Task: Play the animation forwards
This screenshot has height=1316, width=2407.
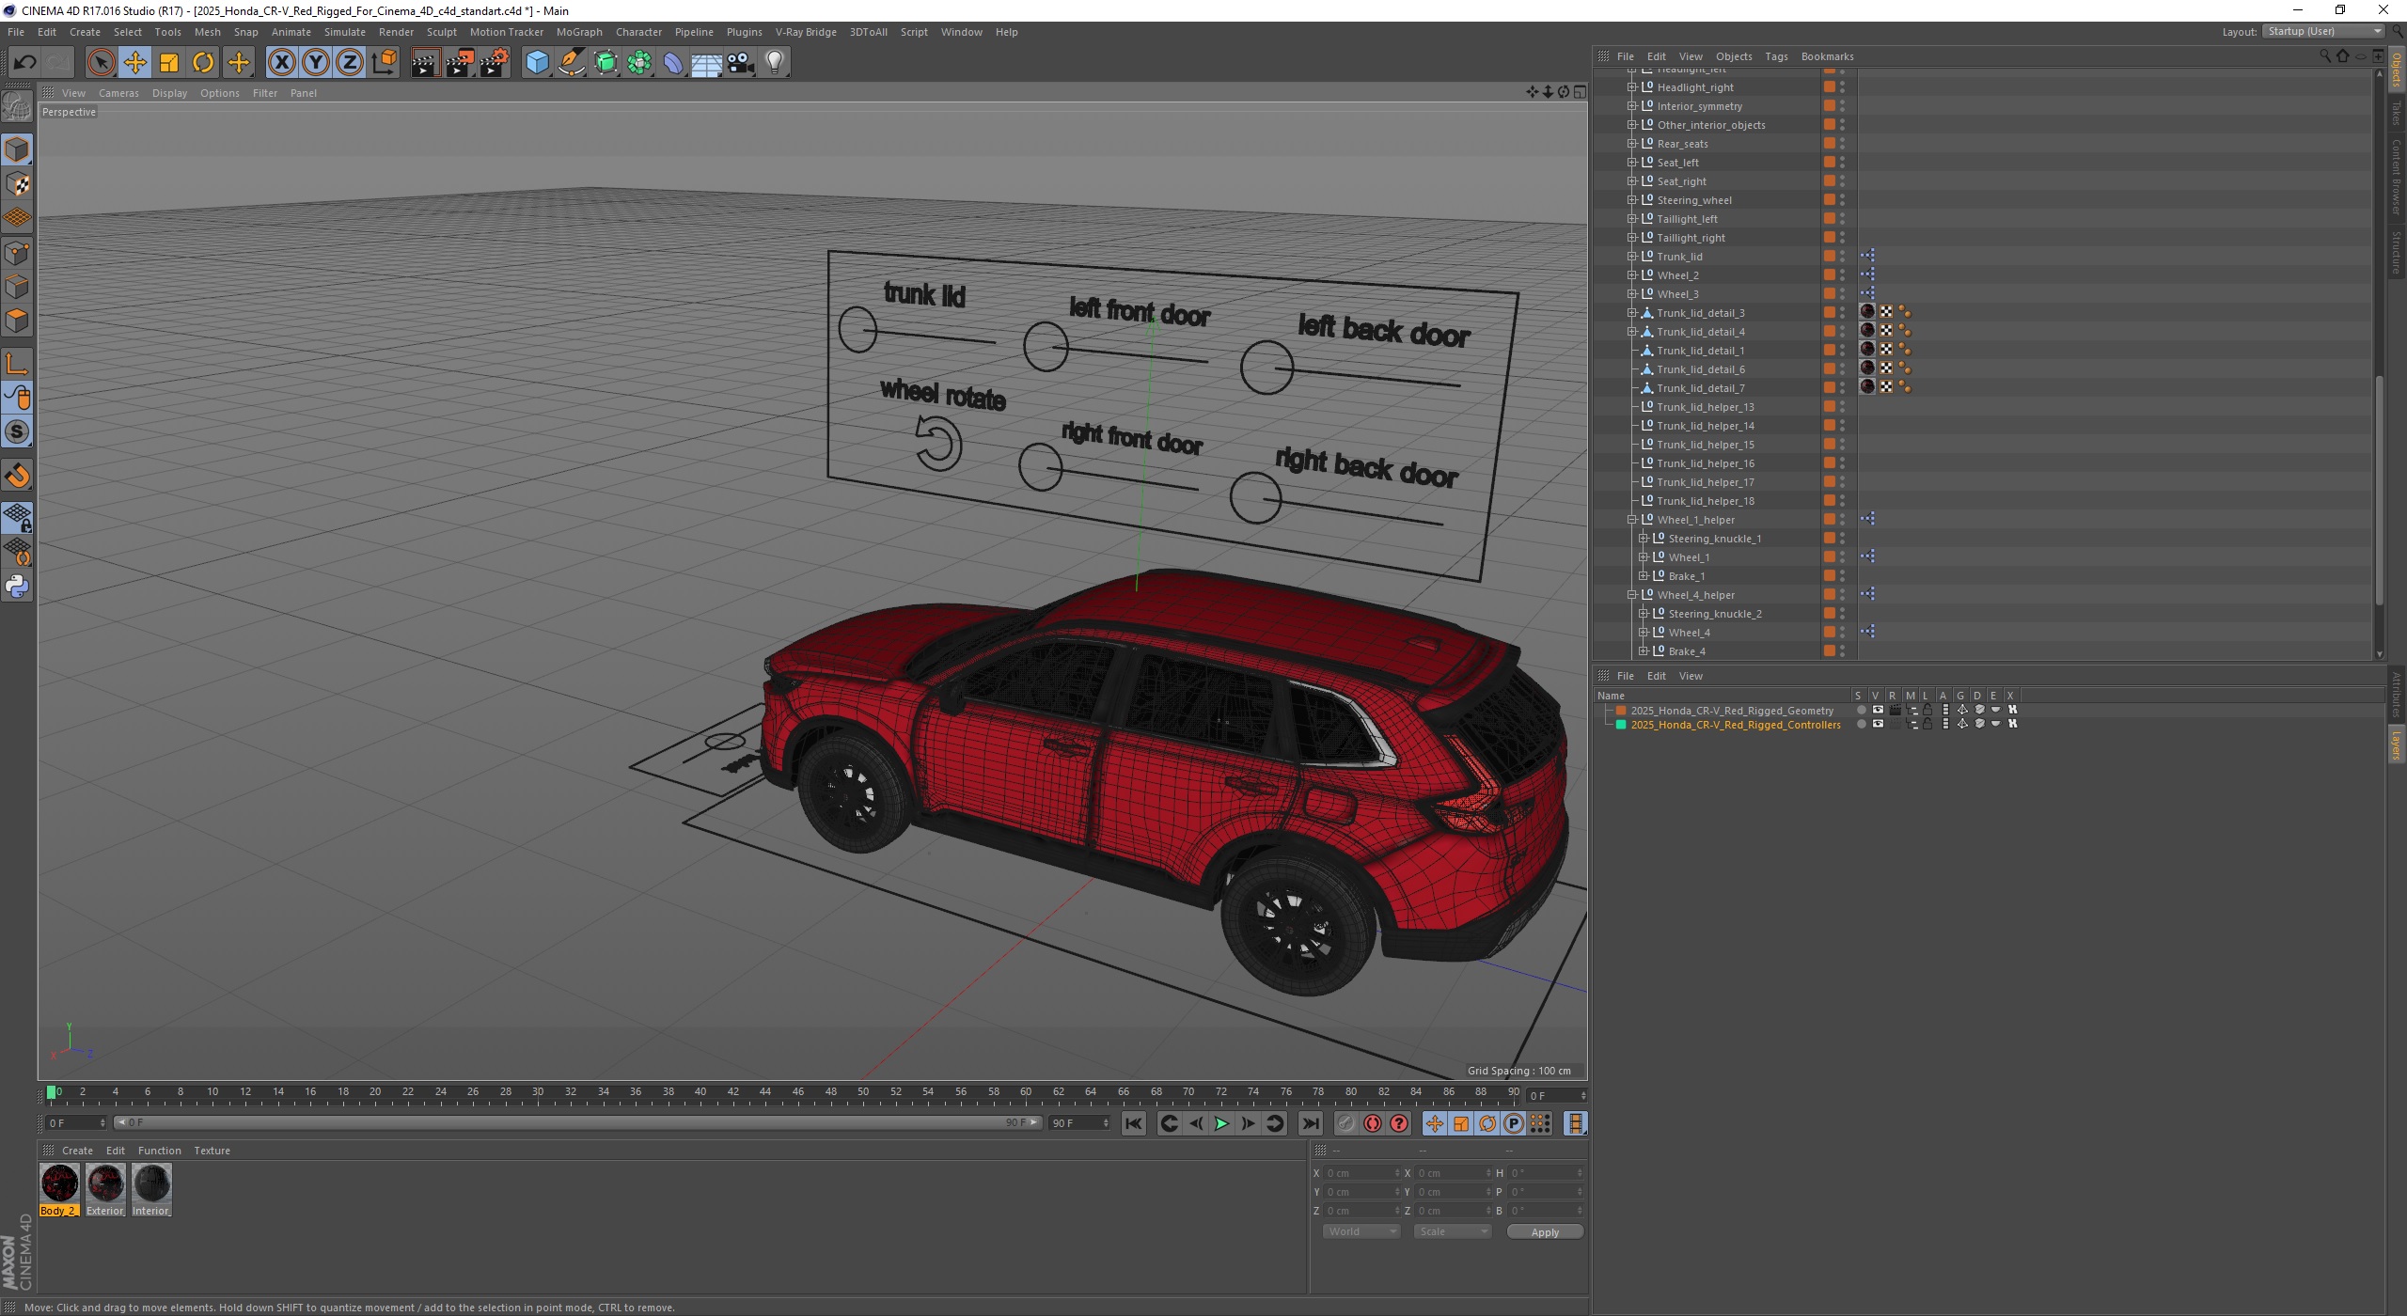Action: point(1221,1123)
